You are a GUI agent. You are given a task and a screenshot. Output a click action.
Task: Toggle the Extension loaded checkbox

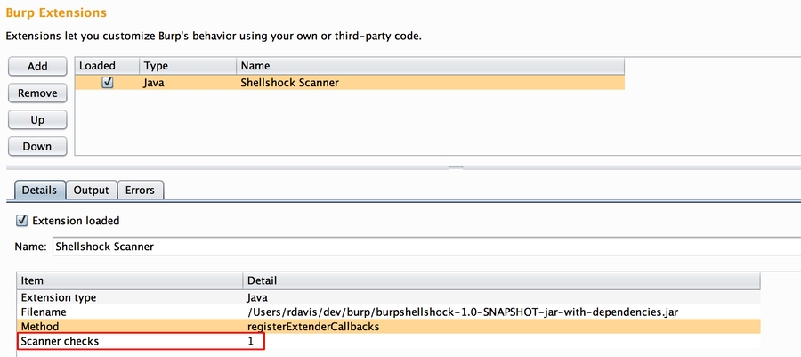point(22,220)
